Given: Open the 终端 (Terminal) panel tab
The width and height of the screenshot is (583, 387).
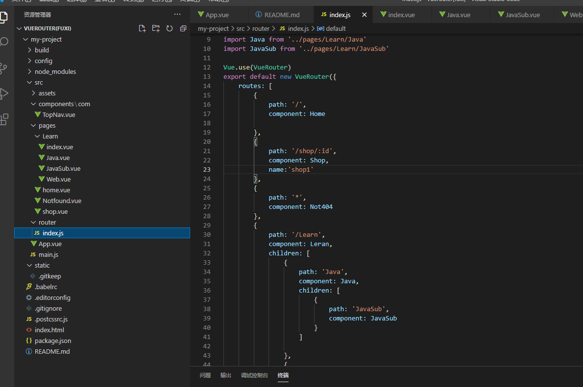Looking at the screenshot, I should 283,375.
